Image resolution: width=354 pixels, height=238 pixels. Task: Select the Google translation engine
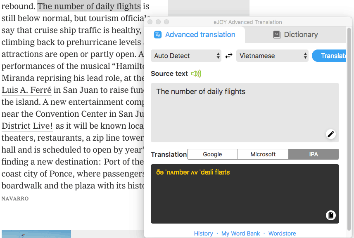[x=212, y=154]
